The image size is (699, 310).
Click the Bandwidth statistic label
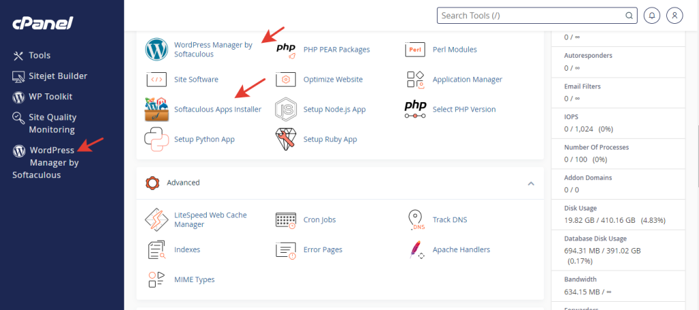580,280
